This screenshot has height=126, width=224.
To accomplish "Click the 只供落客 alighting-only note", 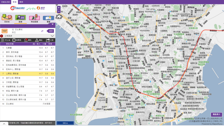I will (46, 104).
